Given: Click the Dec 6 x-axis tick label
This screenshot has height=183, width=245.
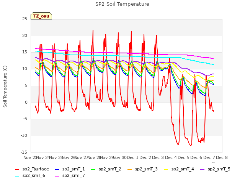Looking at the screenshot, I should click(x=196, y=157).
